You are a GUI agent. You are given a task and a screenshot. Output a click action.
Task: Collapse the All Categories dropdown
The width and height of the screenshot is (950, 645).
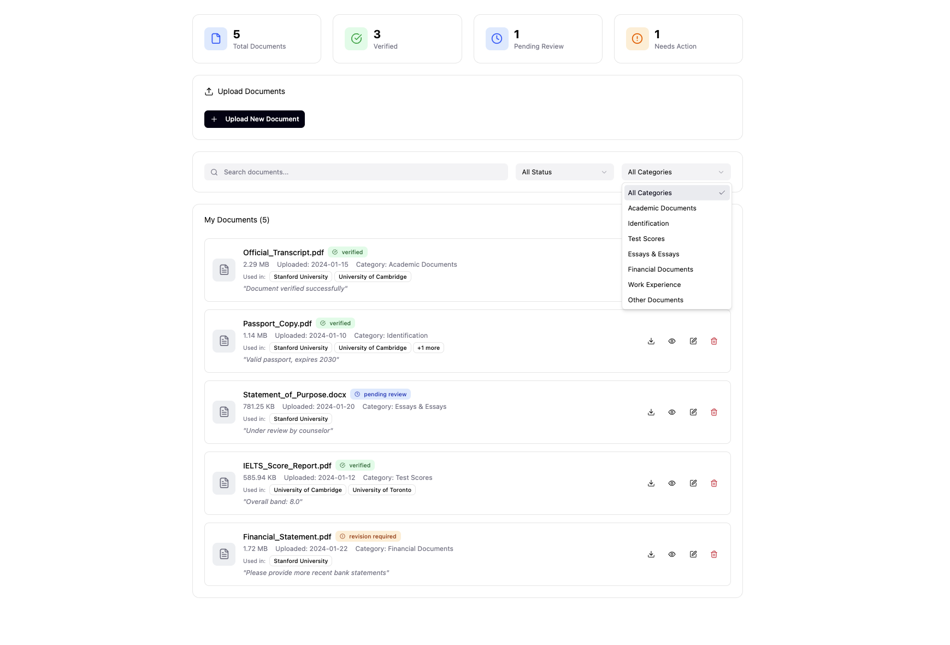(676, 172)
